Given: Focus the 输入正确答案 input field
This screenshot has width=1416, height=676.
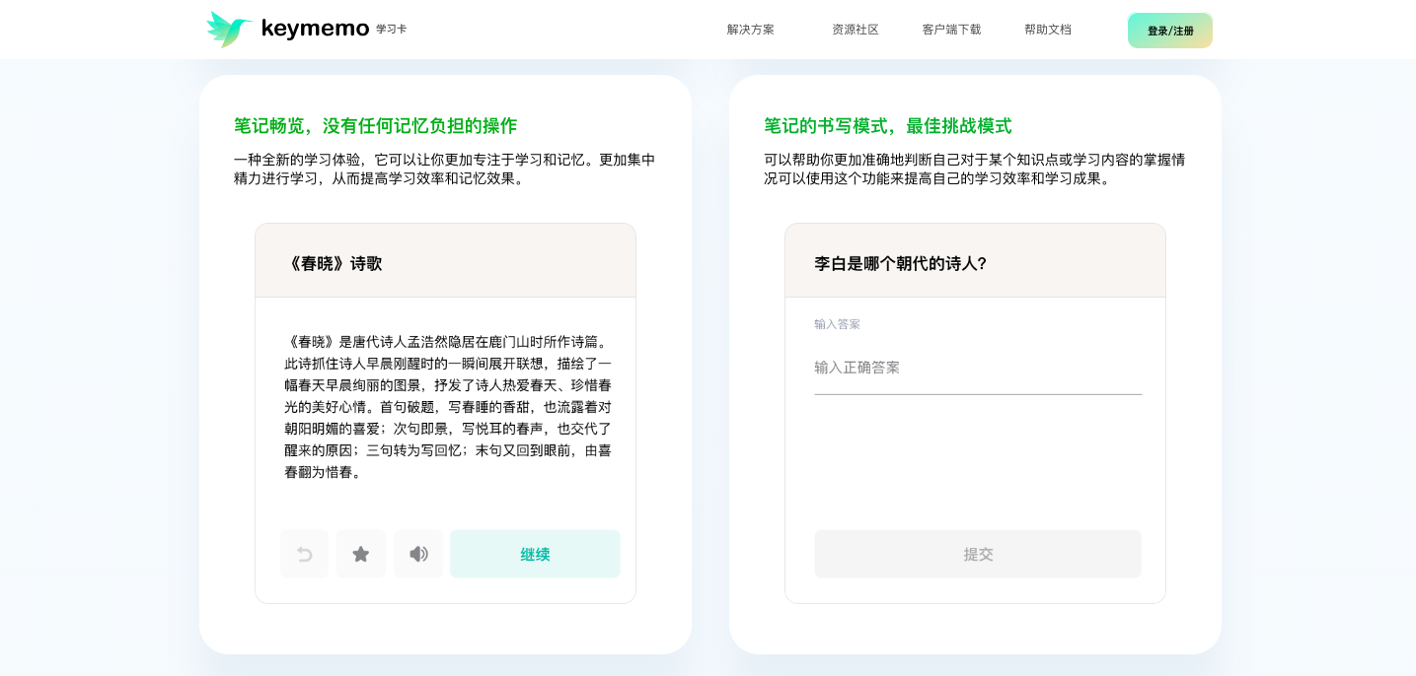Looking at the screenshot, I should (977, 369).
